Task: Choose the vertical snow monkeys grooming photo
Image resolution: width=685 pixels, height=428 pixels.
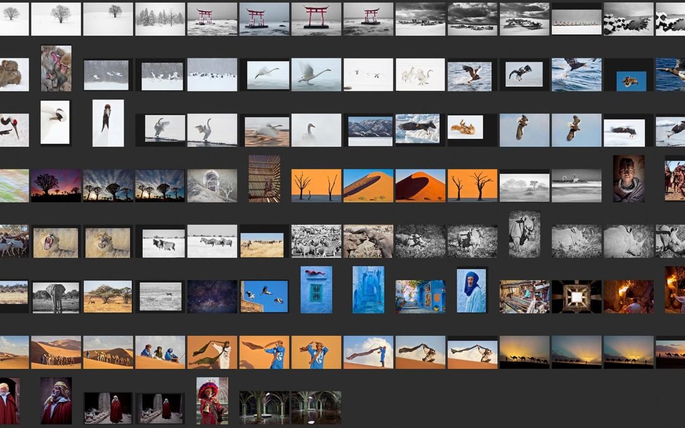Action: pos(56,68)
